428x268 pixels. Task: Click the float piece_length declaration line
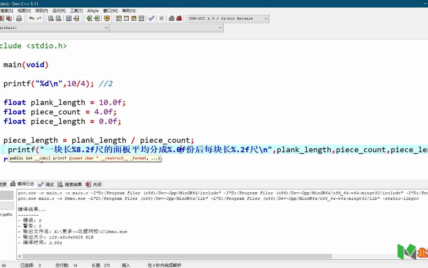click(x=62, y=121)
